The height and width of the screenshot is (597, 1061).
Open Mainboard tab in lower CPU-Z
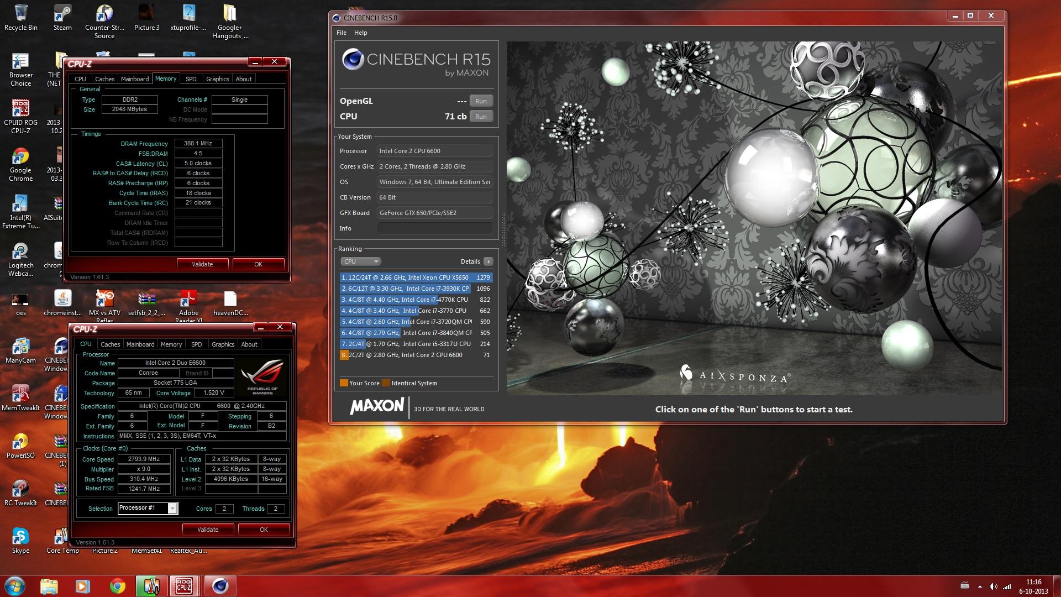140,344
